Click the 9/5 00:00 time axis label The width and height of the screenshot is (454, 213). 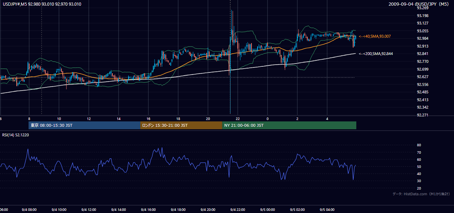267,210
